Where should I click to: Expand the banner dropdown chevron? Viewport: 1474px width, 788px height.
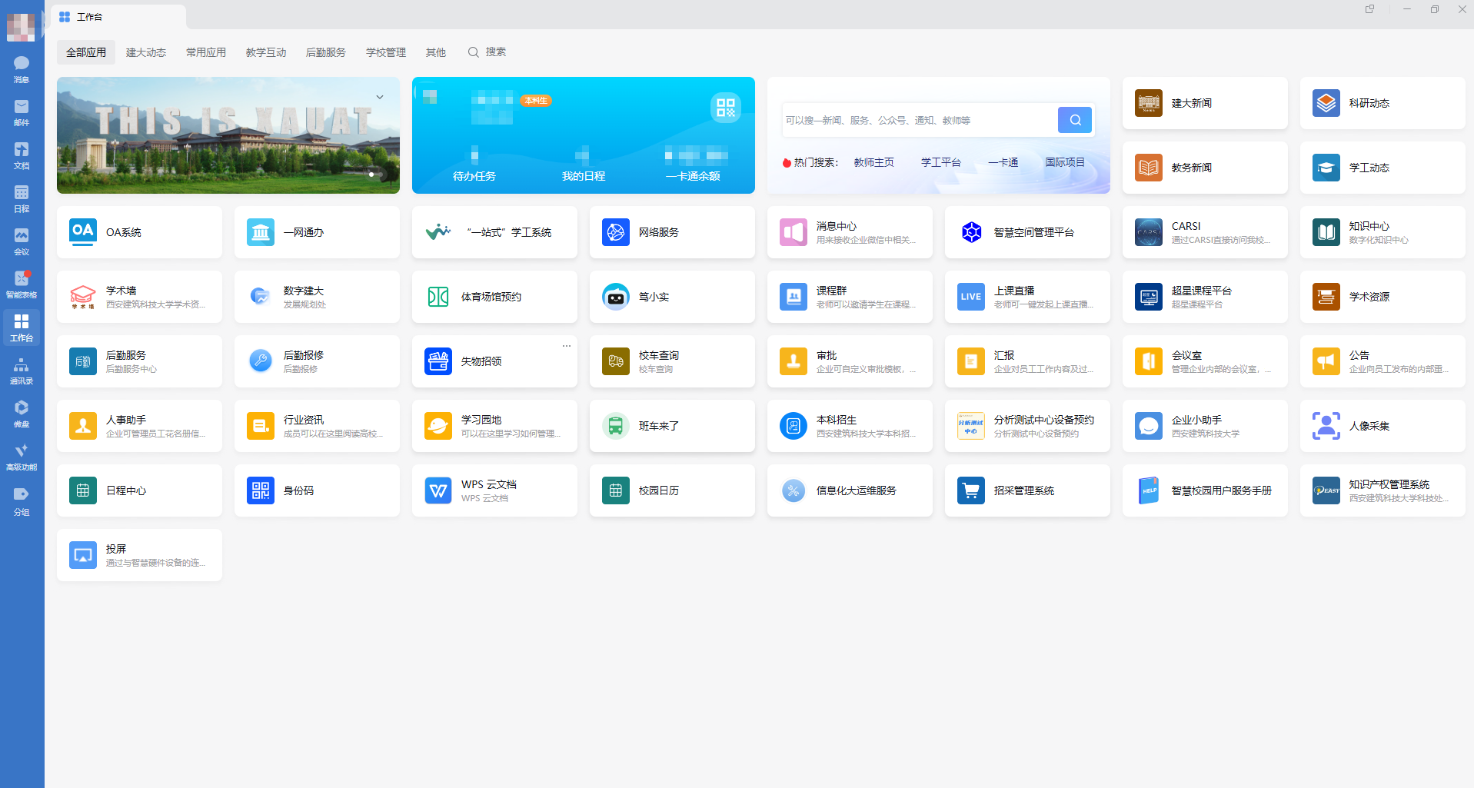coord(379,97)
